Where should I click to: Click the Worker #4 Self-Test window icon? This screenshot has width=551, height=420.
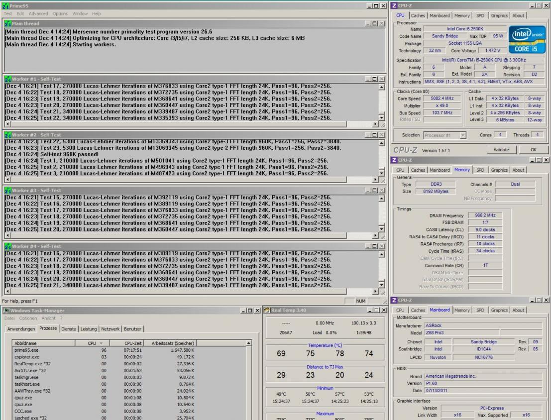tap(7, 246)
